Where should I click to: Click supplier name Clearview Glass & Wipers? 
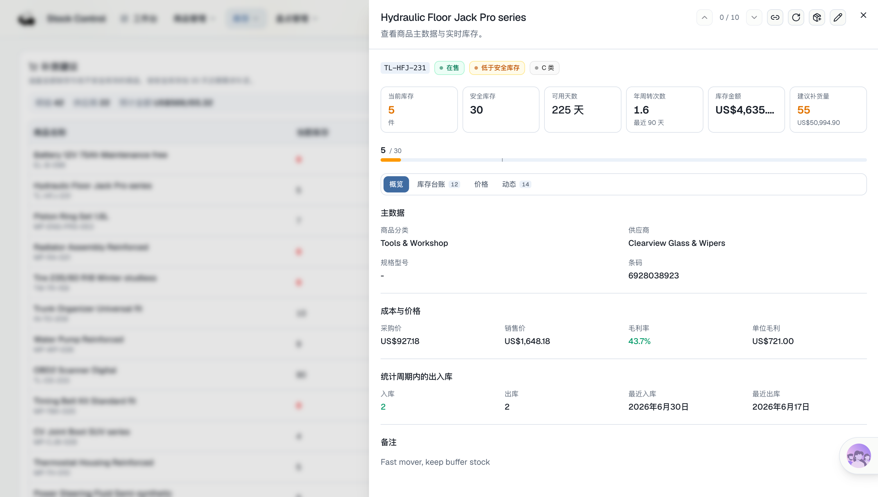676,243
